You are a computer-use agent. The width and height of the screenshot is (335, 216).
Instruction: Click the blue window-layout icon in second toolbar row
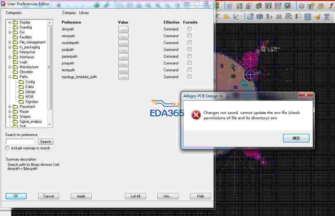click(x=308, y=17)
